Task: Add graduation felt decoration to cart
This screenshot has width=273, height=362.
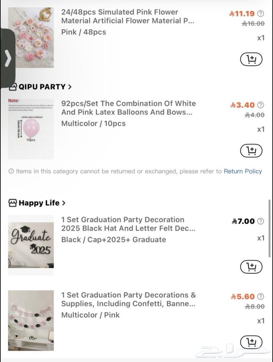Action: click(251, 266)
